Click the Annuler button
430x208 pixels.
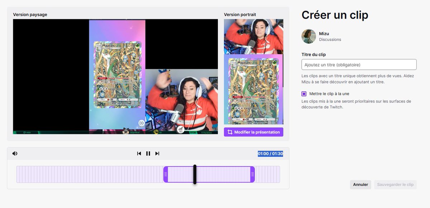[x=360, y=185]
